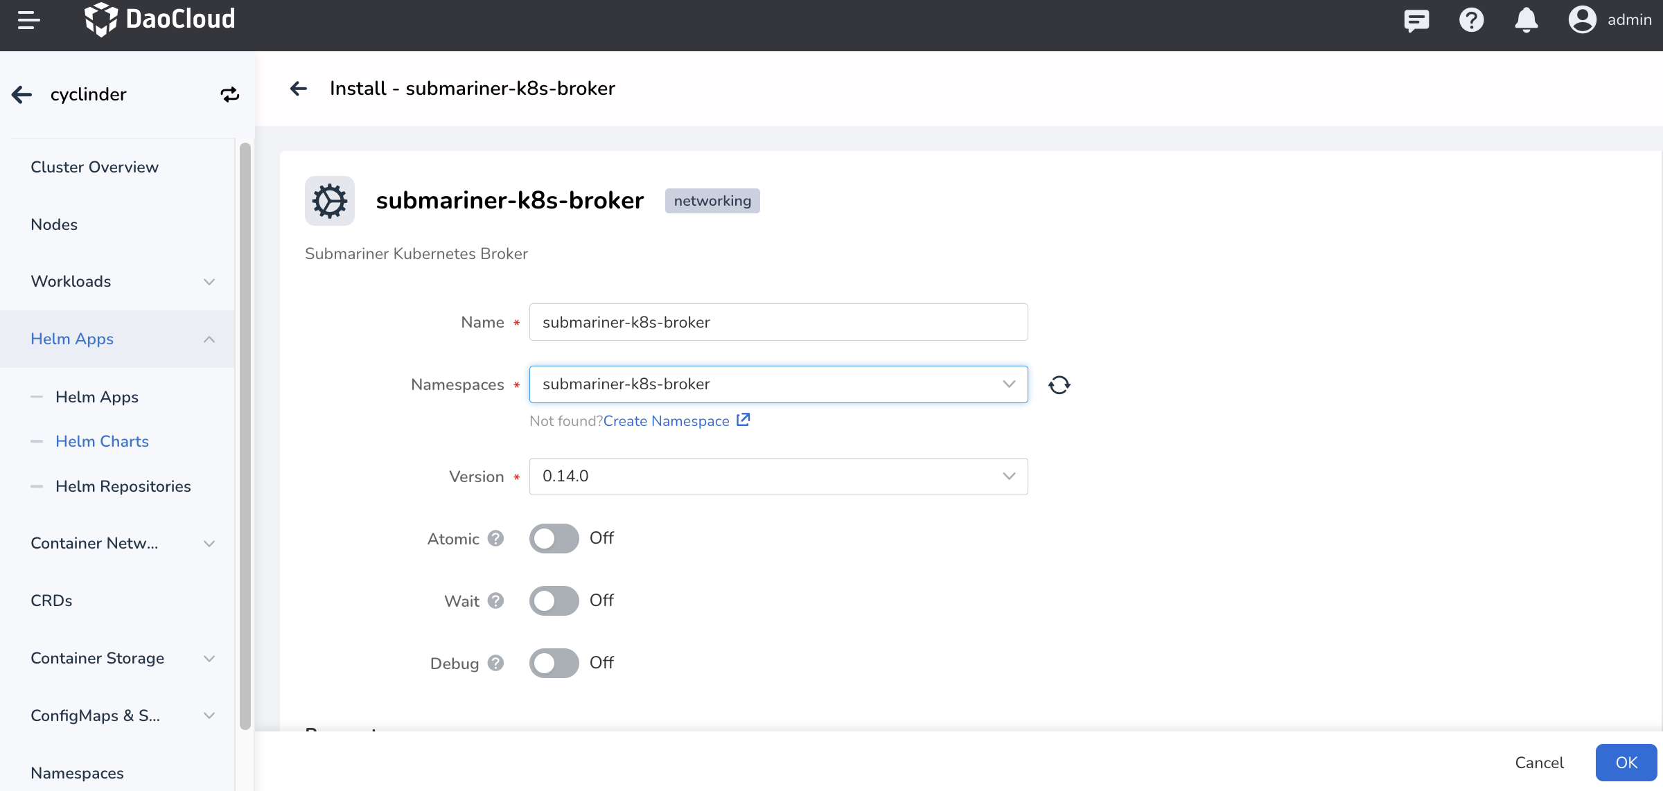The image size is (1663, 791).
Task: Toggle the Debug switch
Action: click(x=554, y=663)
